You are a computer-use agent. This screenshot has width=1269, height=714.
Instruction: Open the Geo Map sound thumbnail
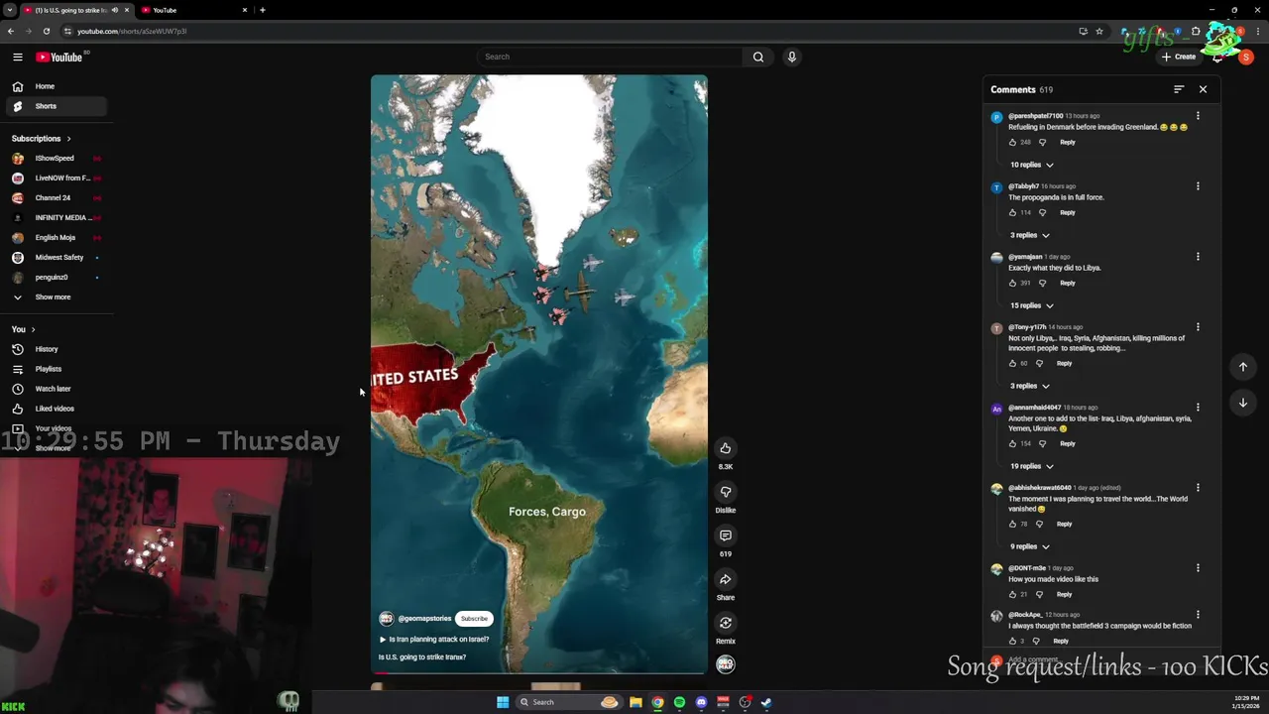pyautogui.click(x=726, y=664)
